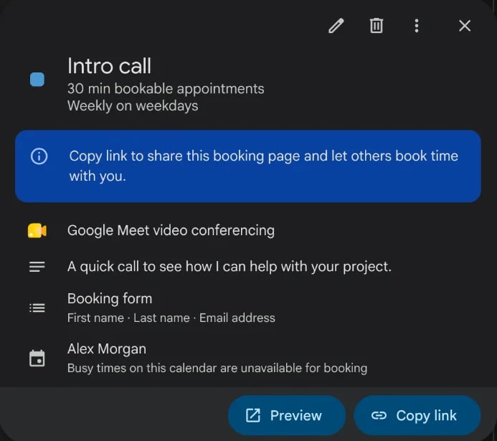The image size is (497, 441).
Task: Click the booking form list icon
Action: (37, 308)
